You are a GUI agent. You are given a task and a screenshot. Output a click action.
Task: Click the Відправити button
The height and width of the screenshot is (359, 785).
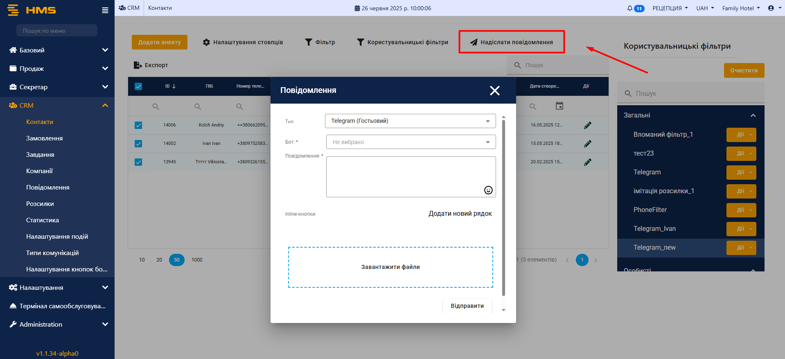[x=467, y=306]
